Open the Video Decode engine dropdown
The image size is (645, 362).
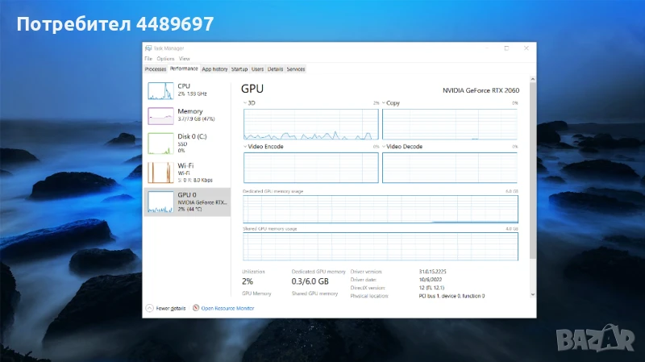click(x=384, y=147)
